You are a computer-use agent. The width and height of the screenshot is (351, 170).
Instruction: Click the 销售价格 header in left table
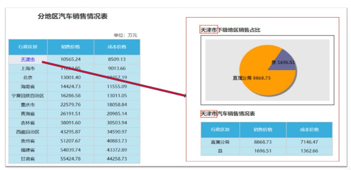pos(70,47)
